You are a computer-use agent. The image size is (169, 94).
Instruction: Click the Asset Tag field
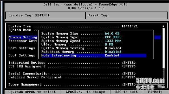pos(127,15)
